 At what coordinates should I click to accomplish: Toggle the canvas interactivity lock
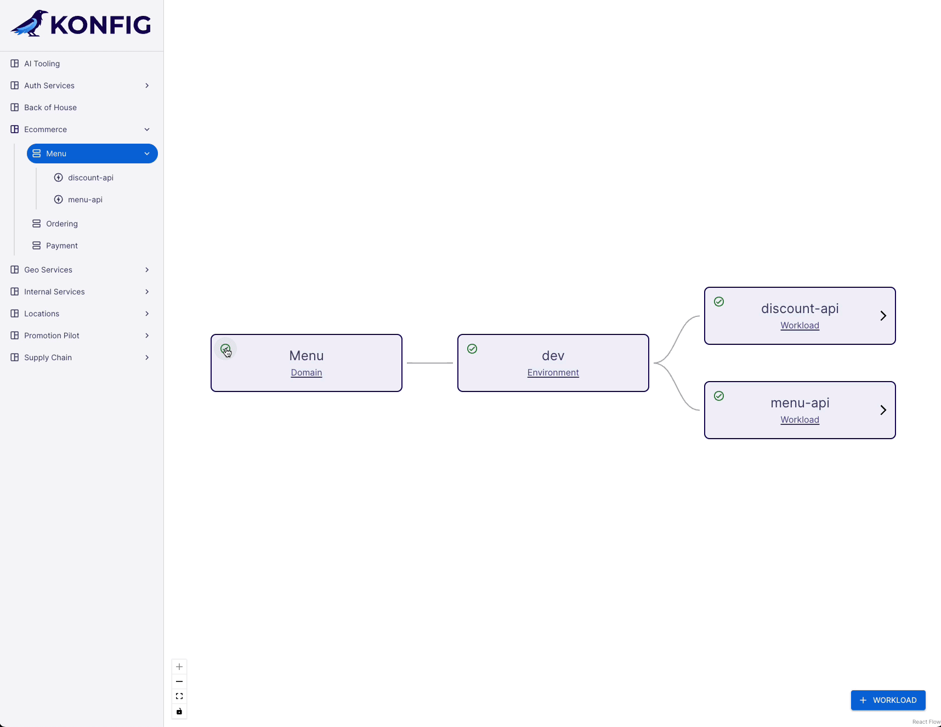(x=179, y=711)
